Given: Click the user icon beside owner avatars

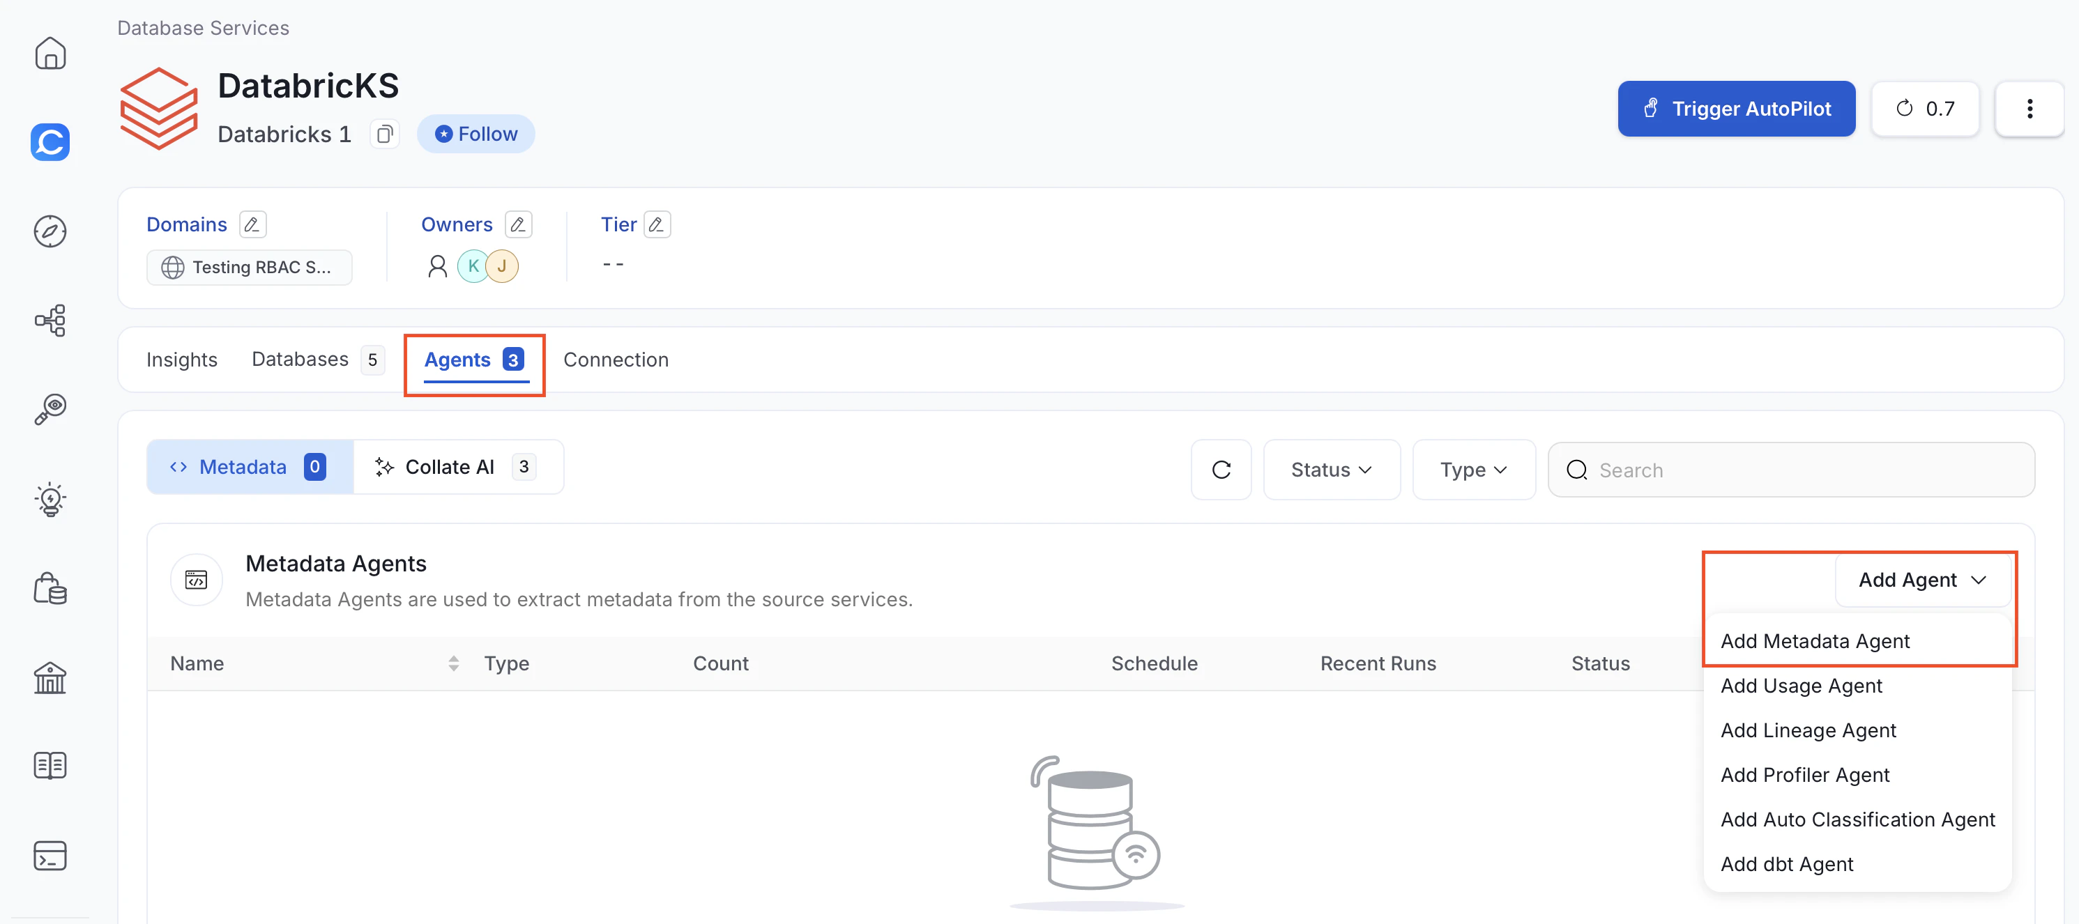Looking at the screenshot, I should point(437,266).
